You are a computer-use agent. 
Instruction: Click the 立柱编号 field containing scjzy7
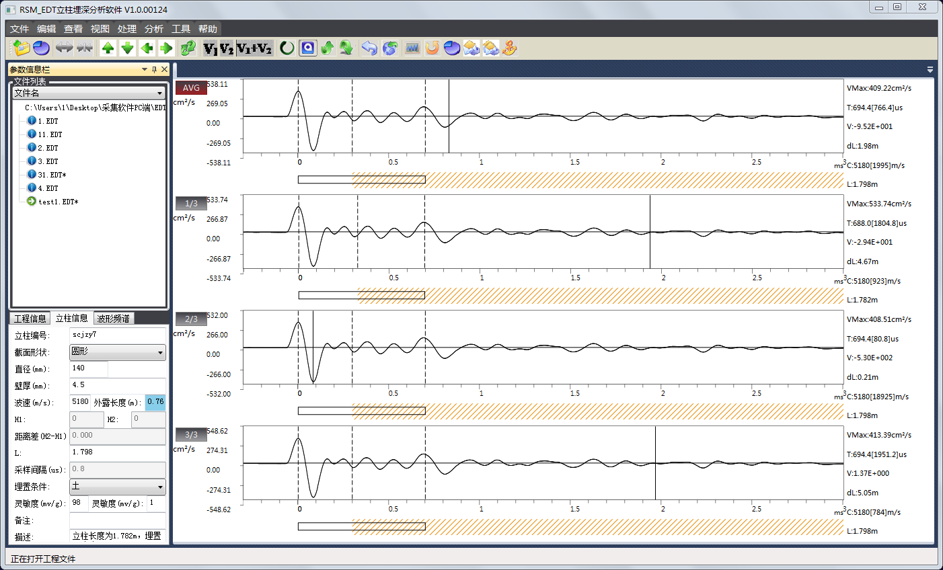(x=118, y=335)
